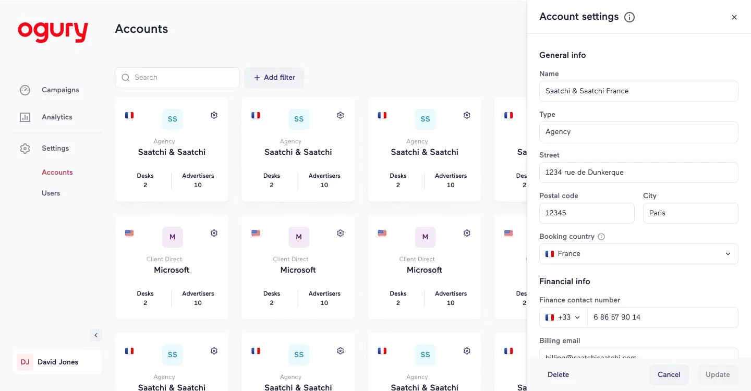The width and height of the screenshot is (751, 391).
Task: Click the Postal code field 12345
Action: coord(587,213)
